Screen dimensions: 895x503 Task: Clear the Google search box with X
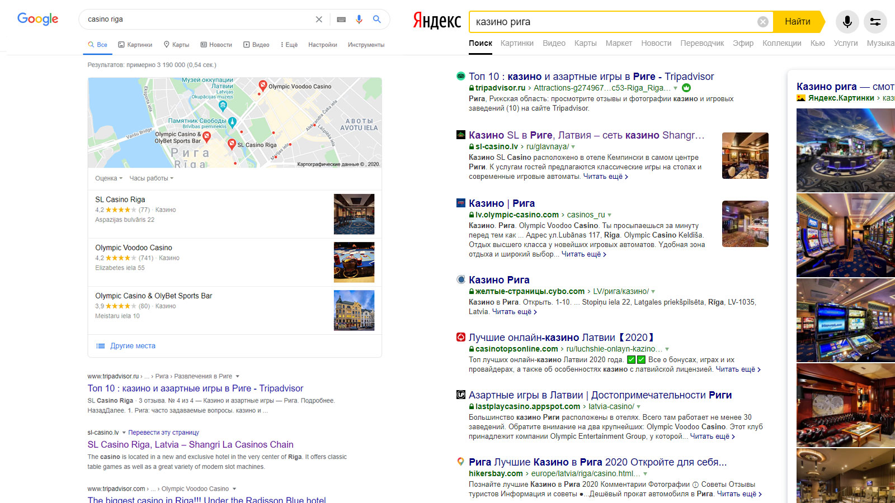click(x=319, y=20)
